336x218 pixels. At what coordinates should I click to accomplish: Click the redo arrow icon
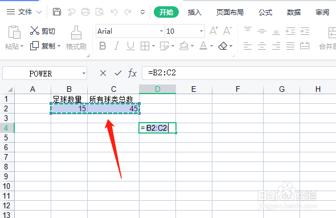tap(128, 12)
